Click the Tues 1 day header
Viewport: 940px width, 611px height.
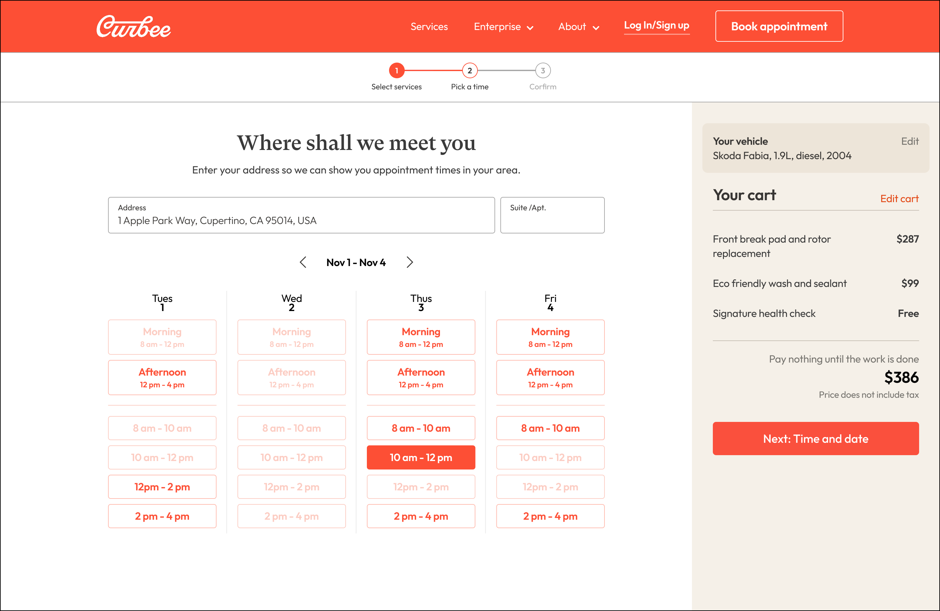click(162, 303)
